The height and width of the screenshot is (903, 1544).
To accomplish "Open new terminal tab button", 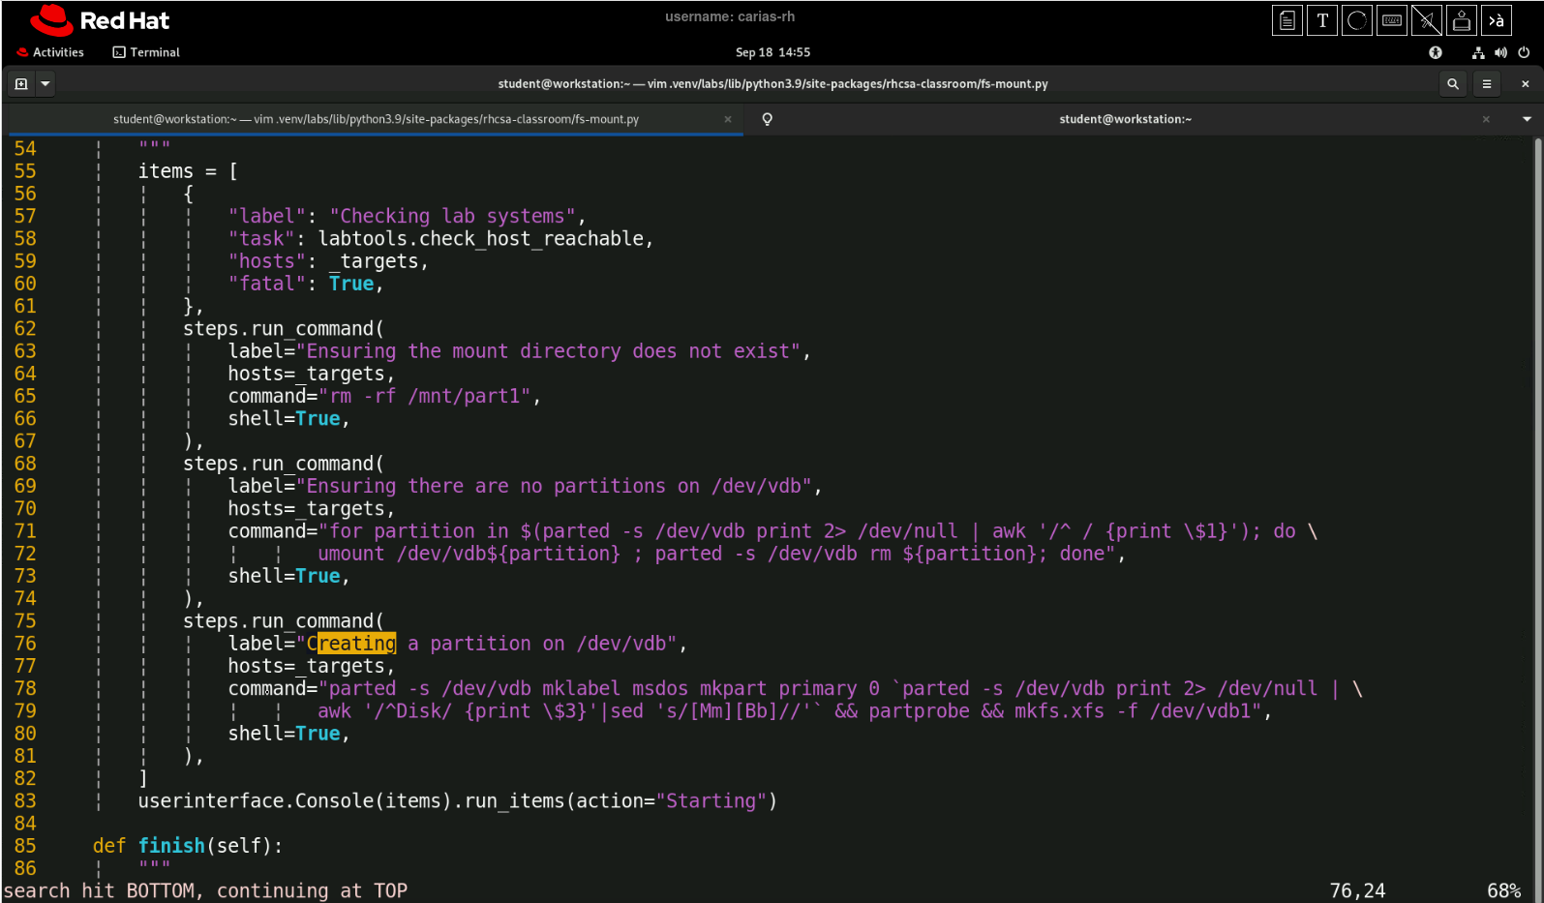I will 21,84.
